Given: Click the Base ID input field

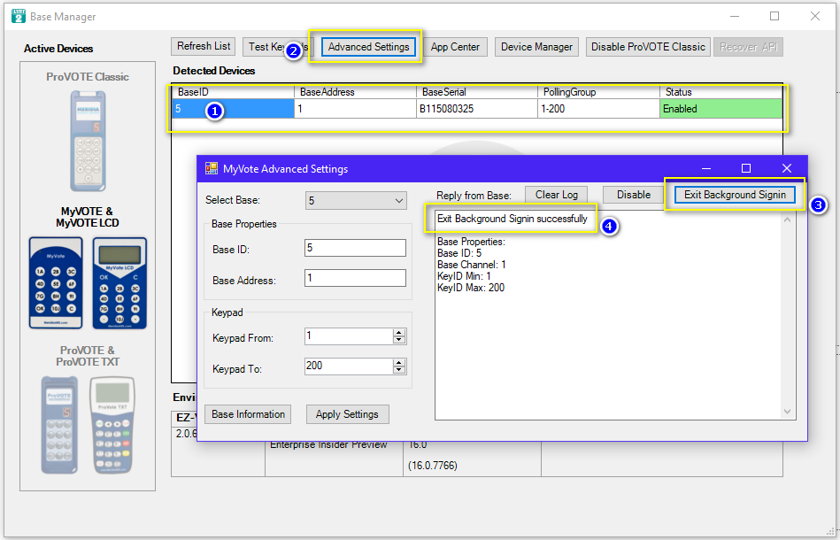Looking at the screenshot, I should [355, 248].
